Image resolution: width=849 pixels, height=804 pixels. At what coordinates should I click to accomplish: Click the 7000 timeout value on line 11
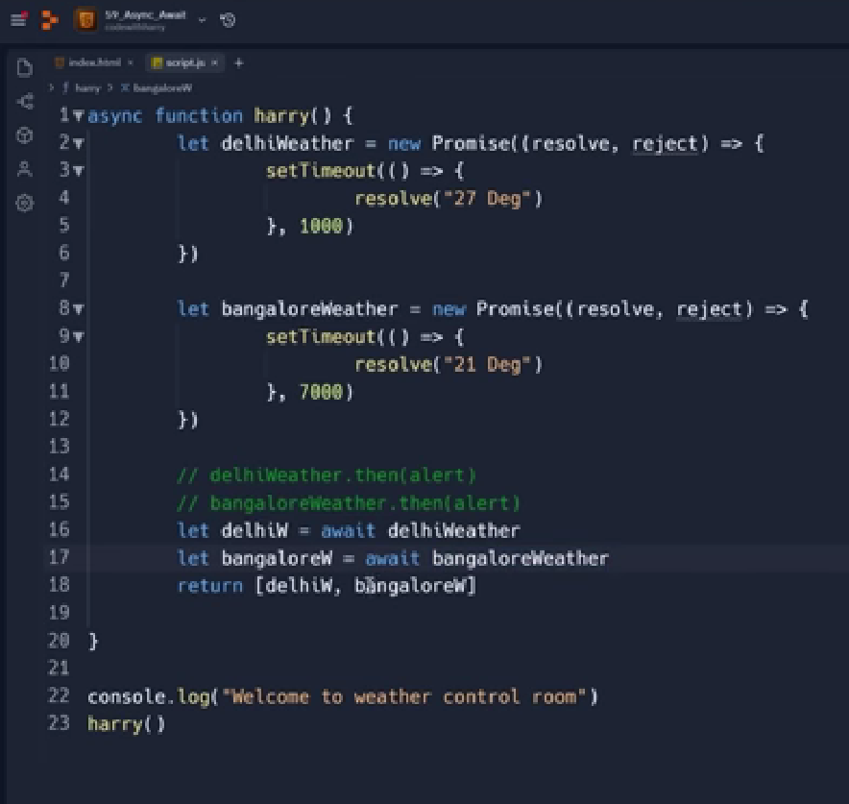coord(322,392)
